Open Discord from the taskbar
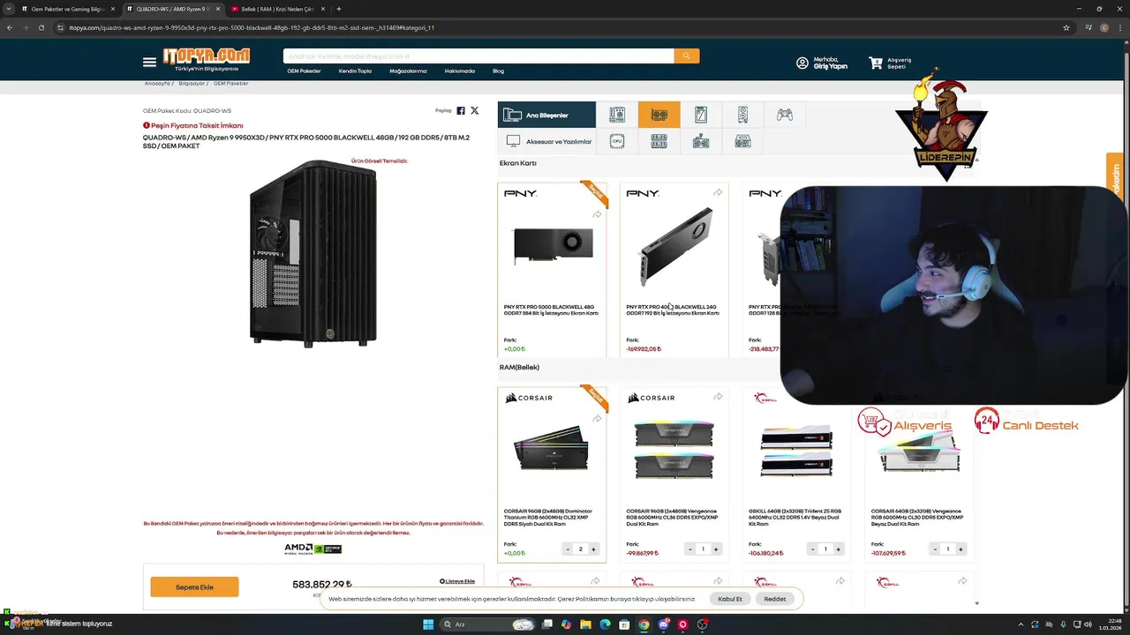Screen dimensions: 1130x635 coord(663,624)
